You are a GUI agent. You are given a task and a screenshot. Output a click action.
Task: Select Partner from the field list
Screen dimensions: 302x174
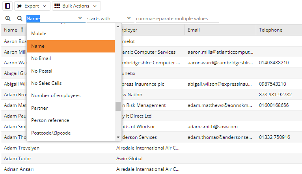(x=39, y=108)
